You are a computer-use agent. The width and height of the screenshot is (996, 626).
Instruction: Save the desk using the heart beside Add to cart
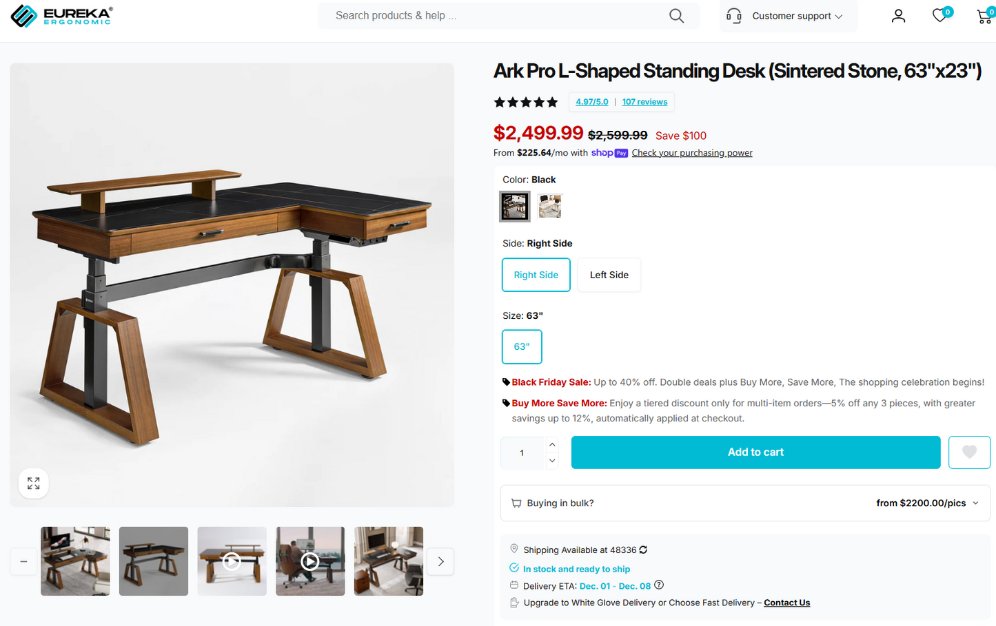(x=969, y=452)
